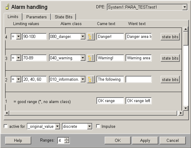Viewport: 191px width, 148px height.
Task: Open the _original_value dropdown
Action: (x=57, y=127)
